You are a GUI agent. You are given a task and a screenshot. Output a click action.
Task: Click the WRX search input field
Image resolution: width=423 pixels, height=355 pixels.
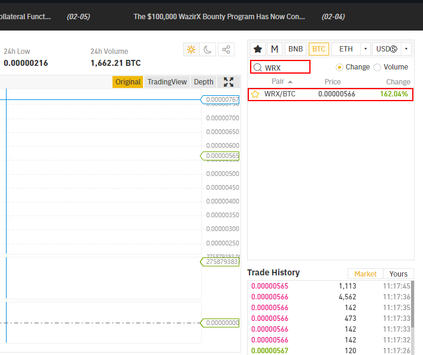280,67
